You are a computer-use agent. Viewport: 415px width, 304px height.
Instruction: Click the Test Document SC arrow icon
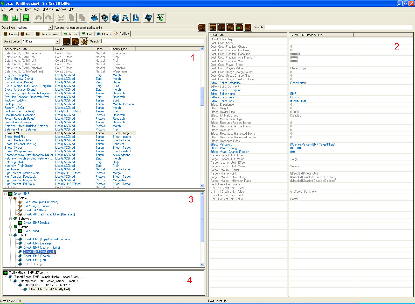161,18
